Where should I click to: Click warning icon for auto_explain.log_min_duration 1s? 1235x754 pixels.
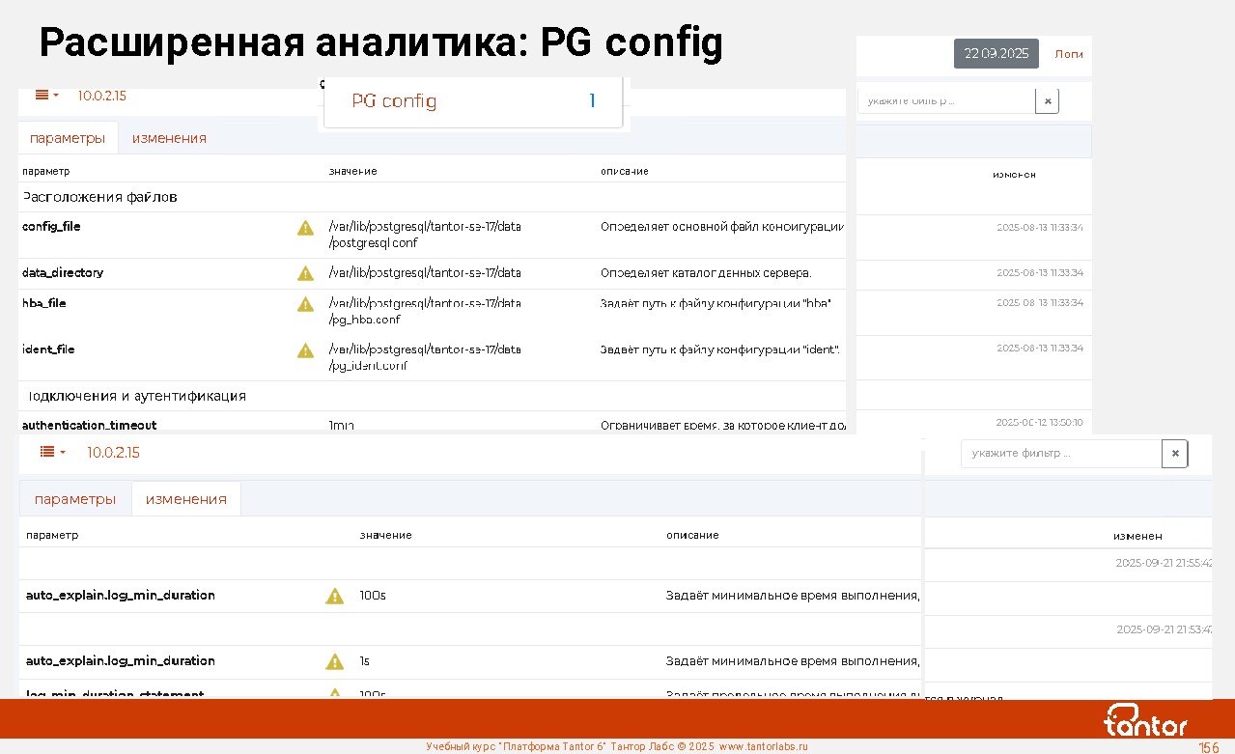(x=334, y=662)
